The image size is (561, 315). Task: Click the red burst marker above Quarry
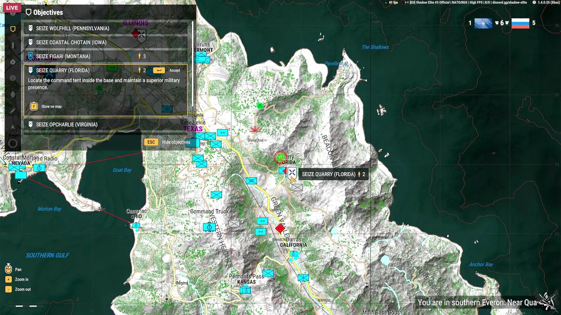[x=255, y=129]
